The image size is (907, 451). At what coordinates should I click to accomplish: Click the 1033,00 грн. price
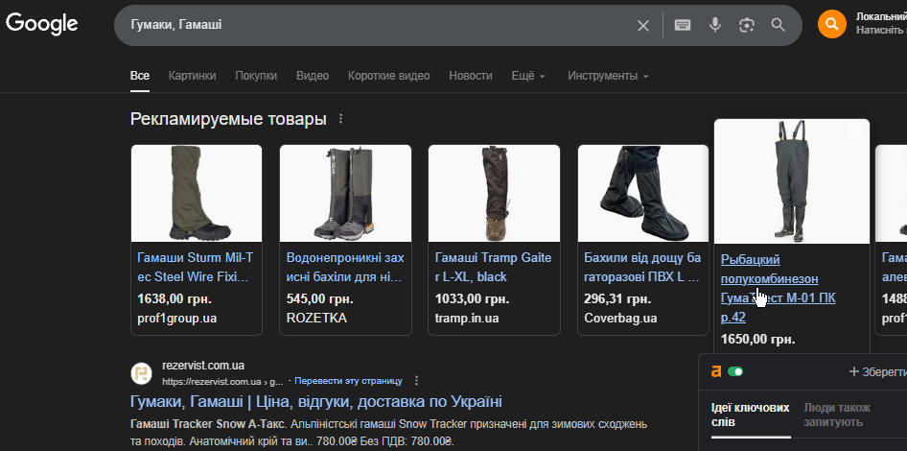point(472,299)
